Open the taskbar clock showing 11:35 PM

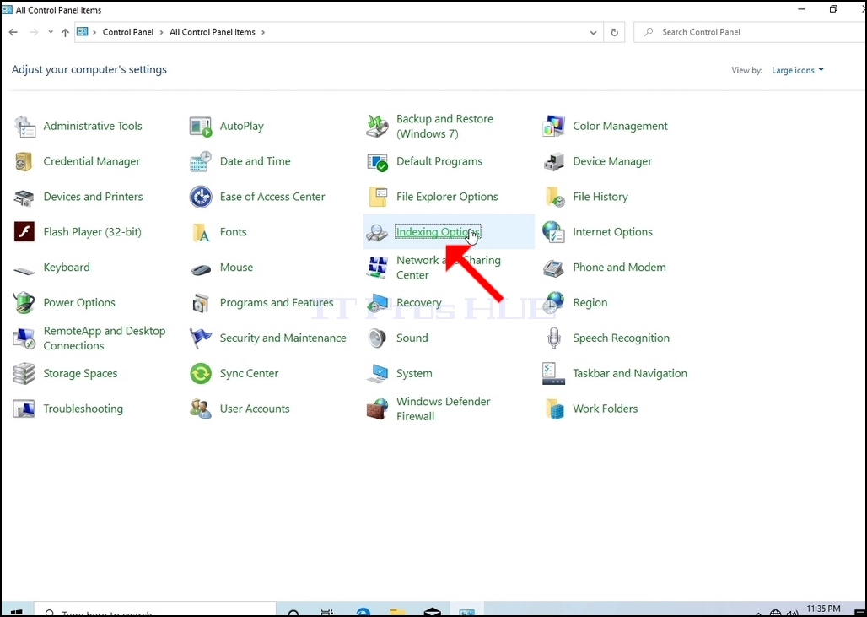point(824,610)
